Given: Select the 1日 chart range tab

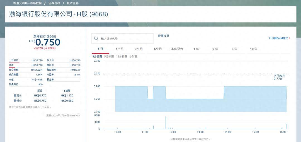Looking at the screenshot, I should [100, 49].
